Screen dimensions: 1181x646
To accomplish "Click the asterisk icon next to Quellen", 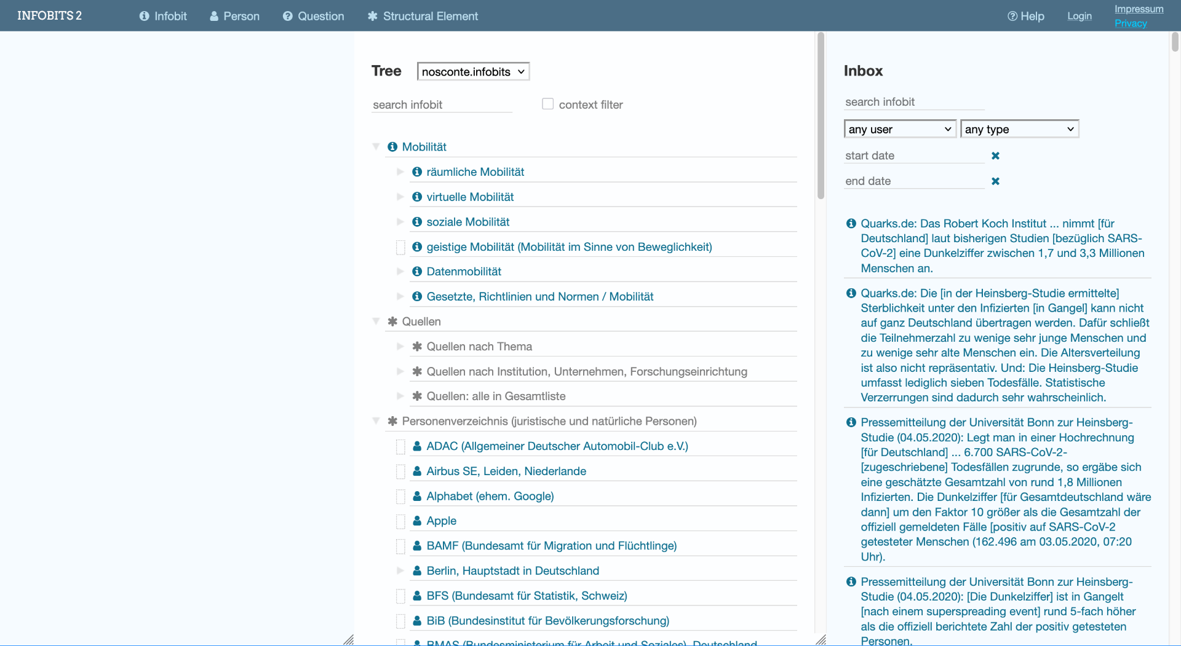I will 392,321.
